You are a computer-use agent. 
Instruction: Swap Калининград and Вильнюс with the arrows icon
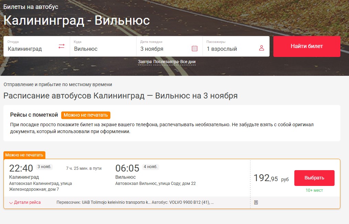click(x=61, y=46)
